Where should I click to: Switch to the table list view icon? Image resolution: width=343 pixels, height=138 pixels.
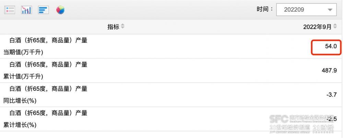click(x=10, y=10)
